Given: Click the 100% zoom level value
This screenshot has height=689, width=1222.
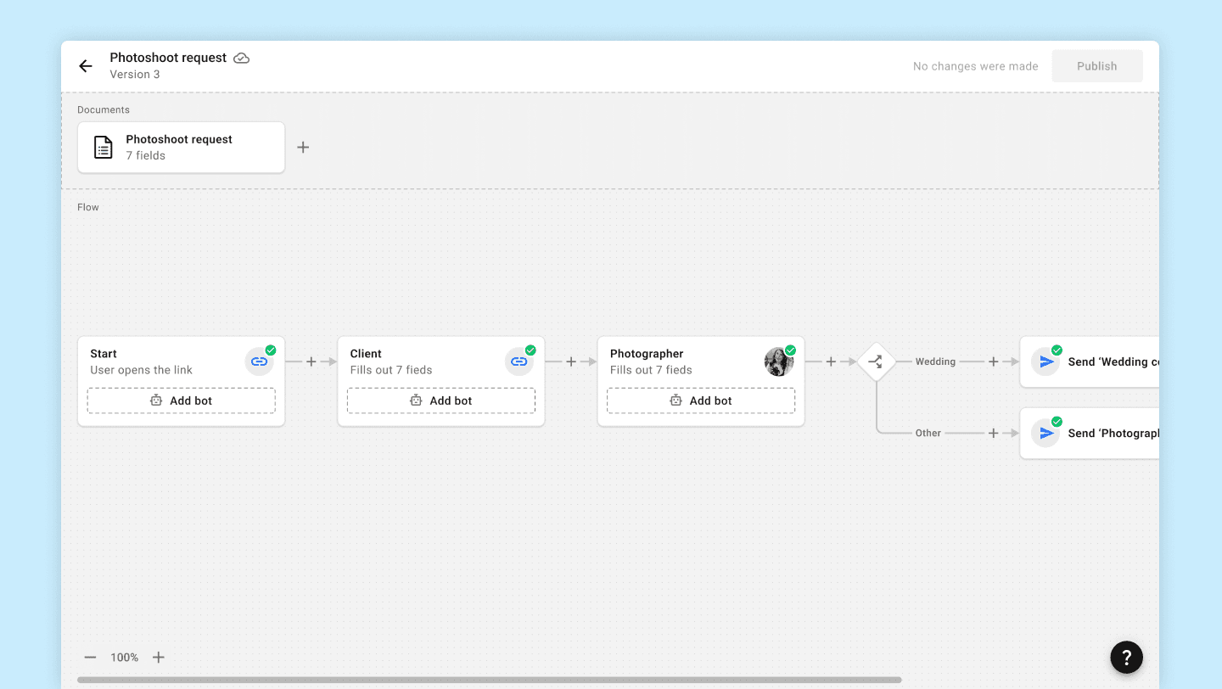Looking at the screenshot, I should pos(124,658).
